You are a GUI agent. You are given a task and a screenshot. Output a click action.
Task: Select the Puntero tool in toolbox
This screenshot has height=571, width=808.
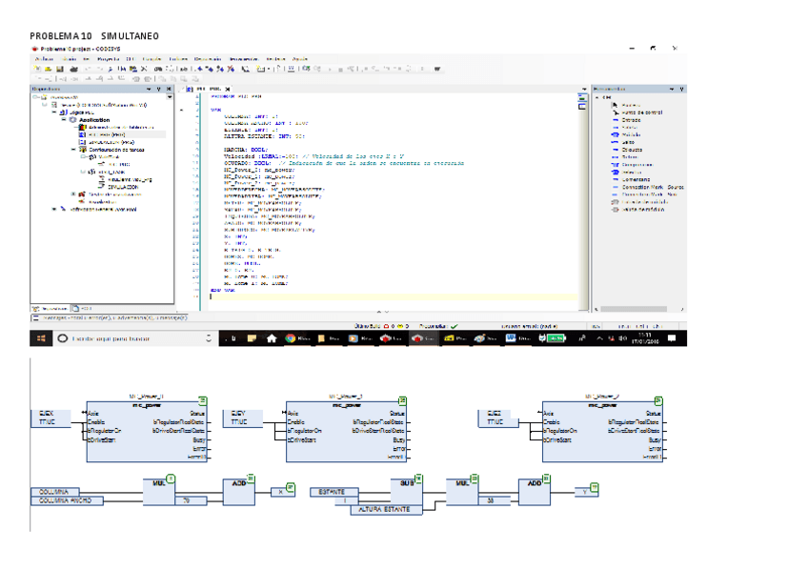[631, 105]
